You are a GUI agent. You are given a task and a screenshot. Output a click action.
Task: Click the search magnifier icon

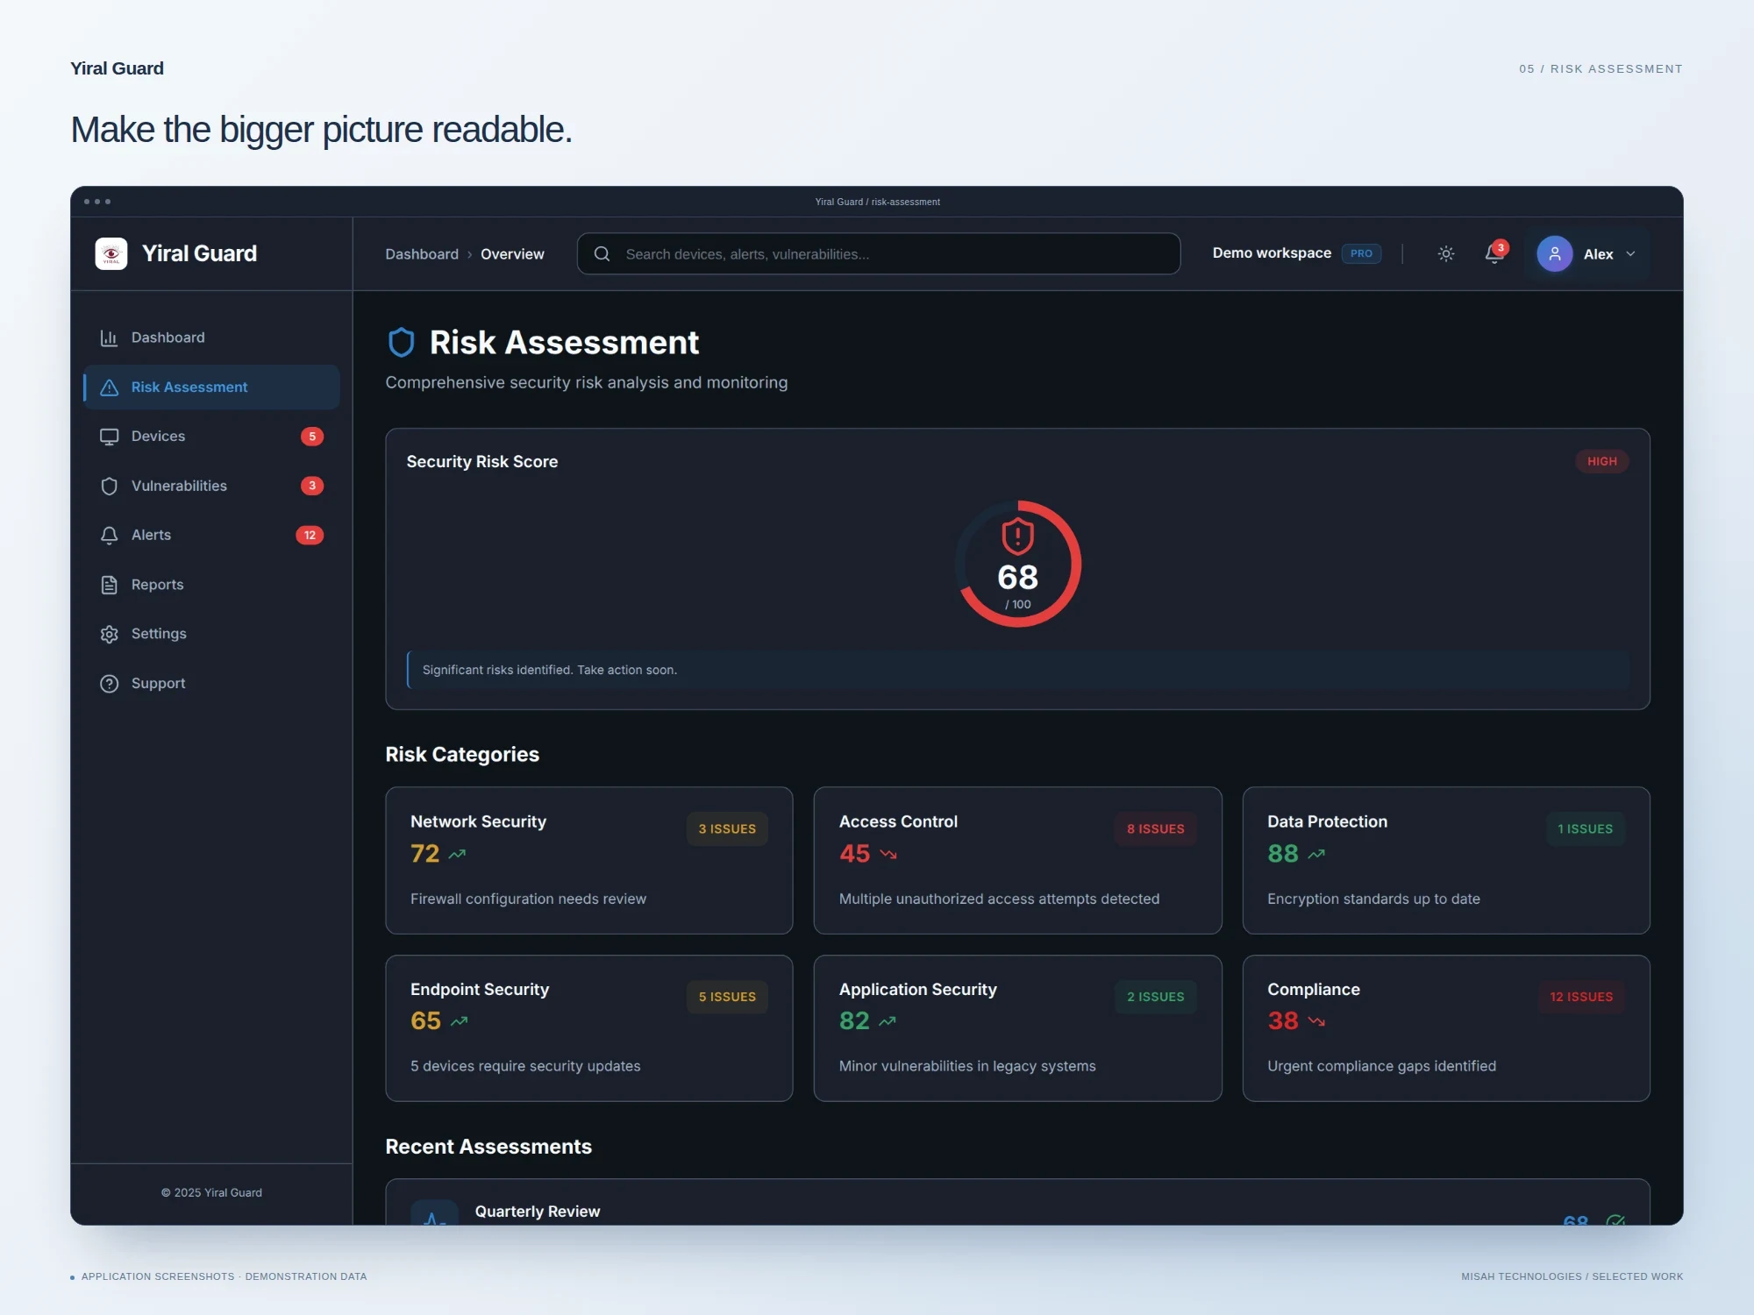(x=602, y=254)
